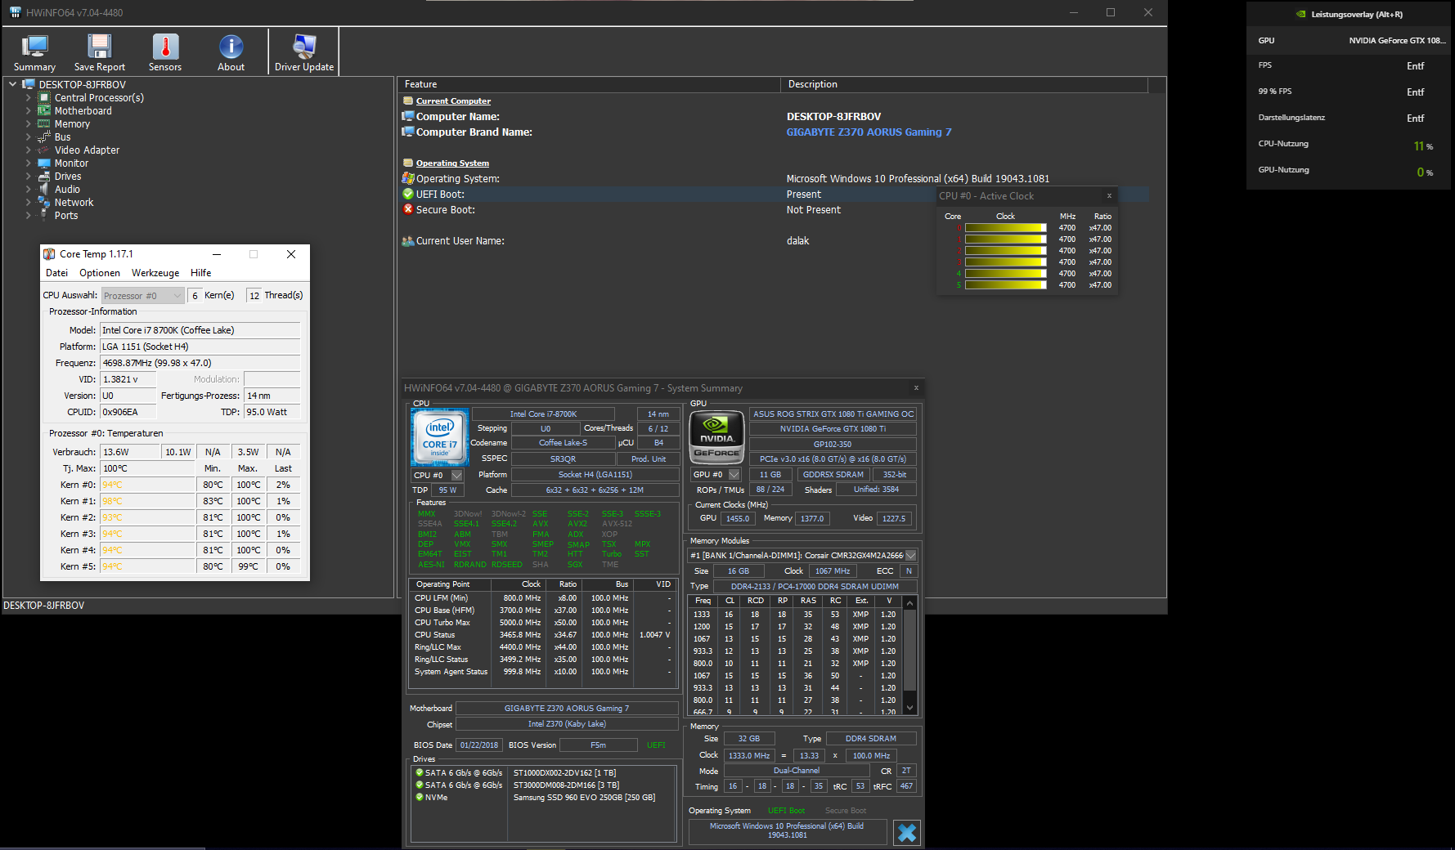Click the Core Temp Model field
The image size is (1455, 850).
(200, 330)
